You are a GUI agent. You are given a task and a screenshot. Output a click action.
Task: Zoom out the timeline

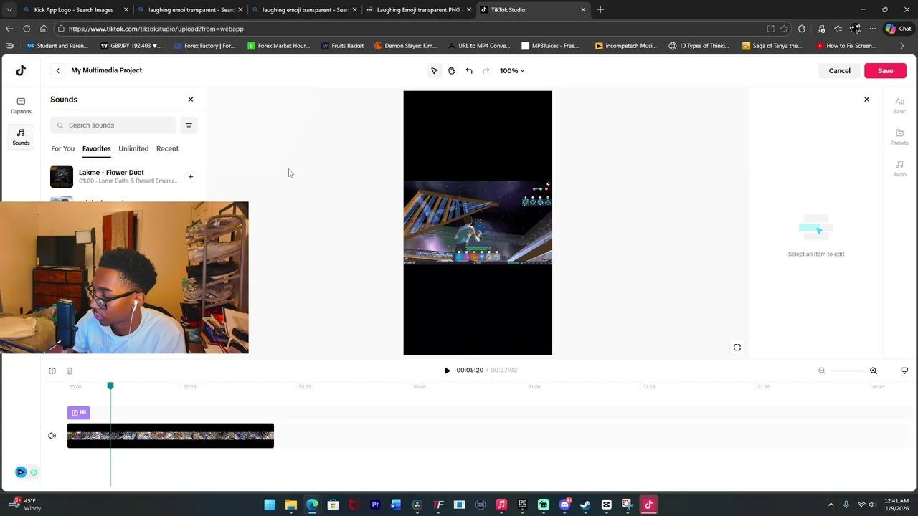[822, 371]
